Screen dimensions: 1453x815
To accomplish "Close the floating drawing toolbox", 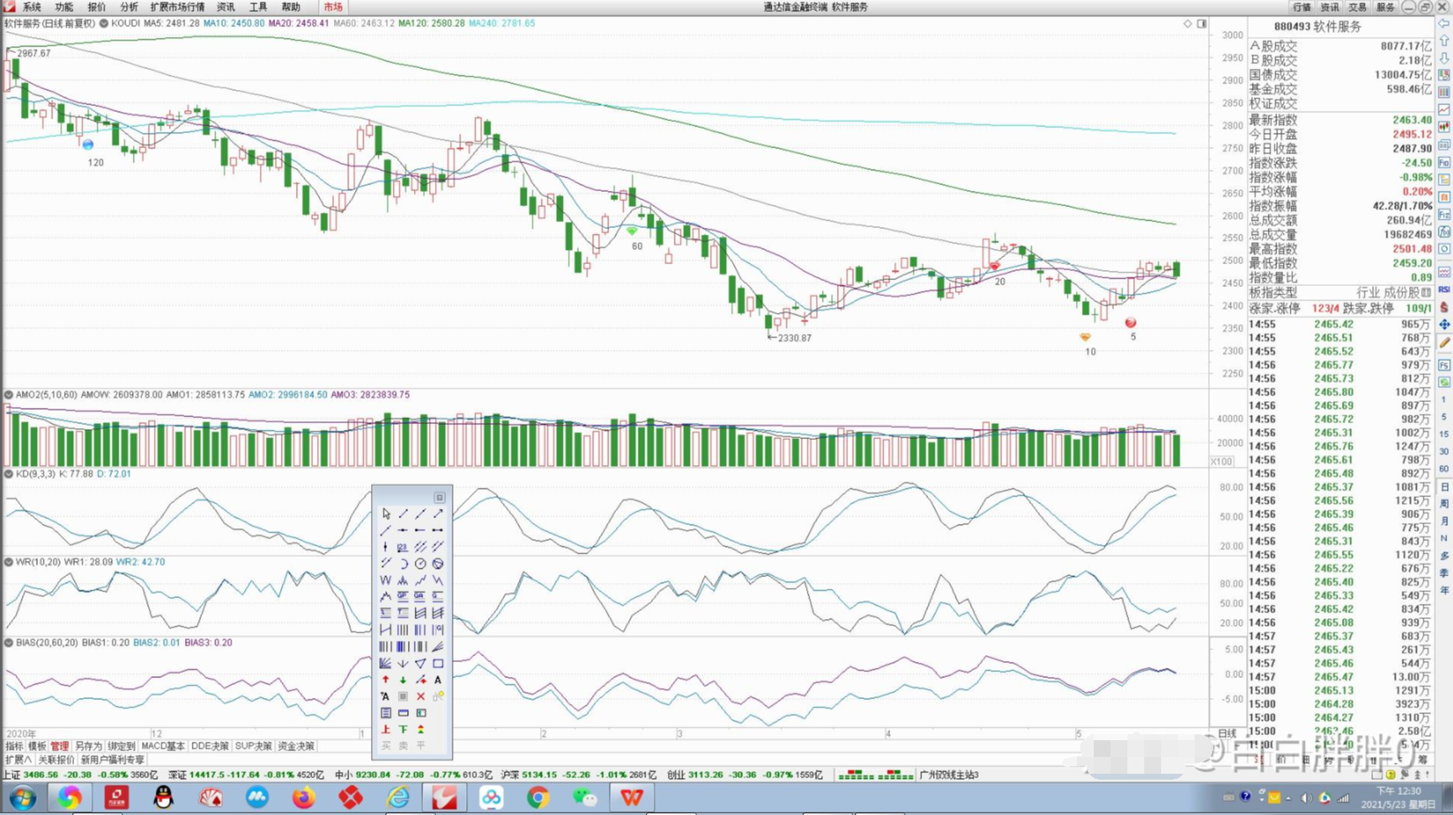I will (439, 497).
